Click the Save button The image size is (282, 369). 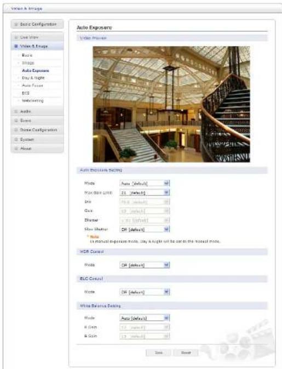(159, 353)
